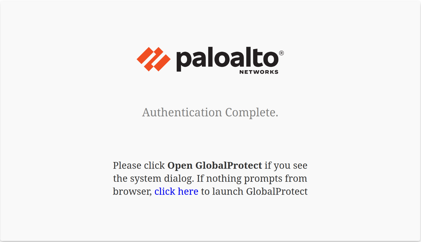Click the "paloalto" wordmark text
This screenshot has width=421, height=242.
[x=227, y=59]
